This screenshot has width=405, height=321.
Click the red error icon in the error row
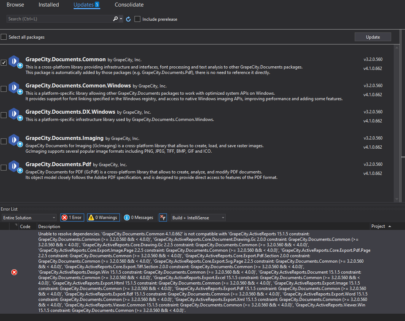pyautogui.click(x=14, y=272)
